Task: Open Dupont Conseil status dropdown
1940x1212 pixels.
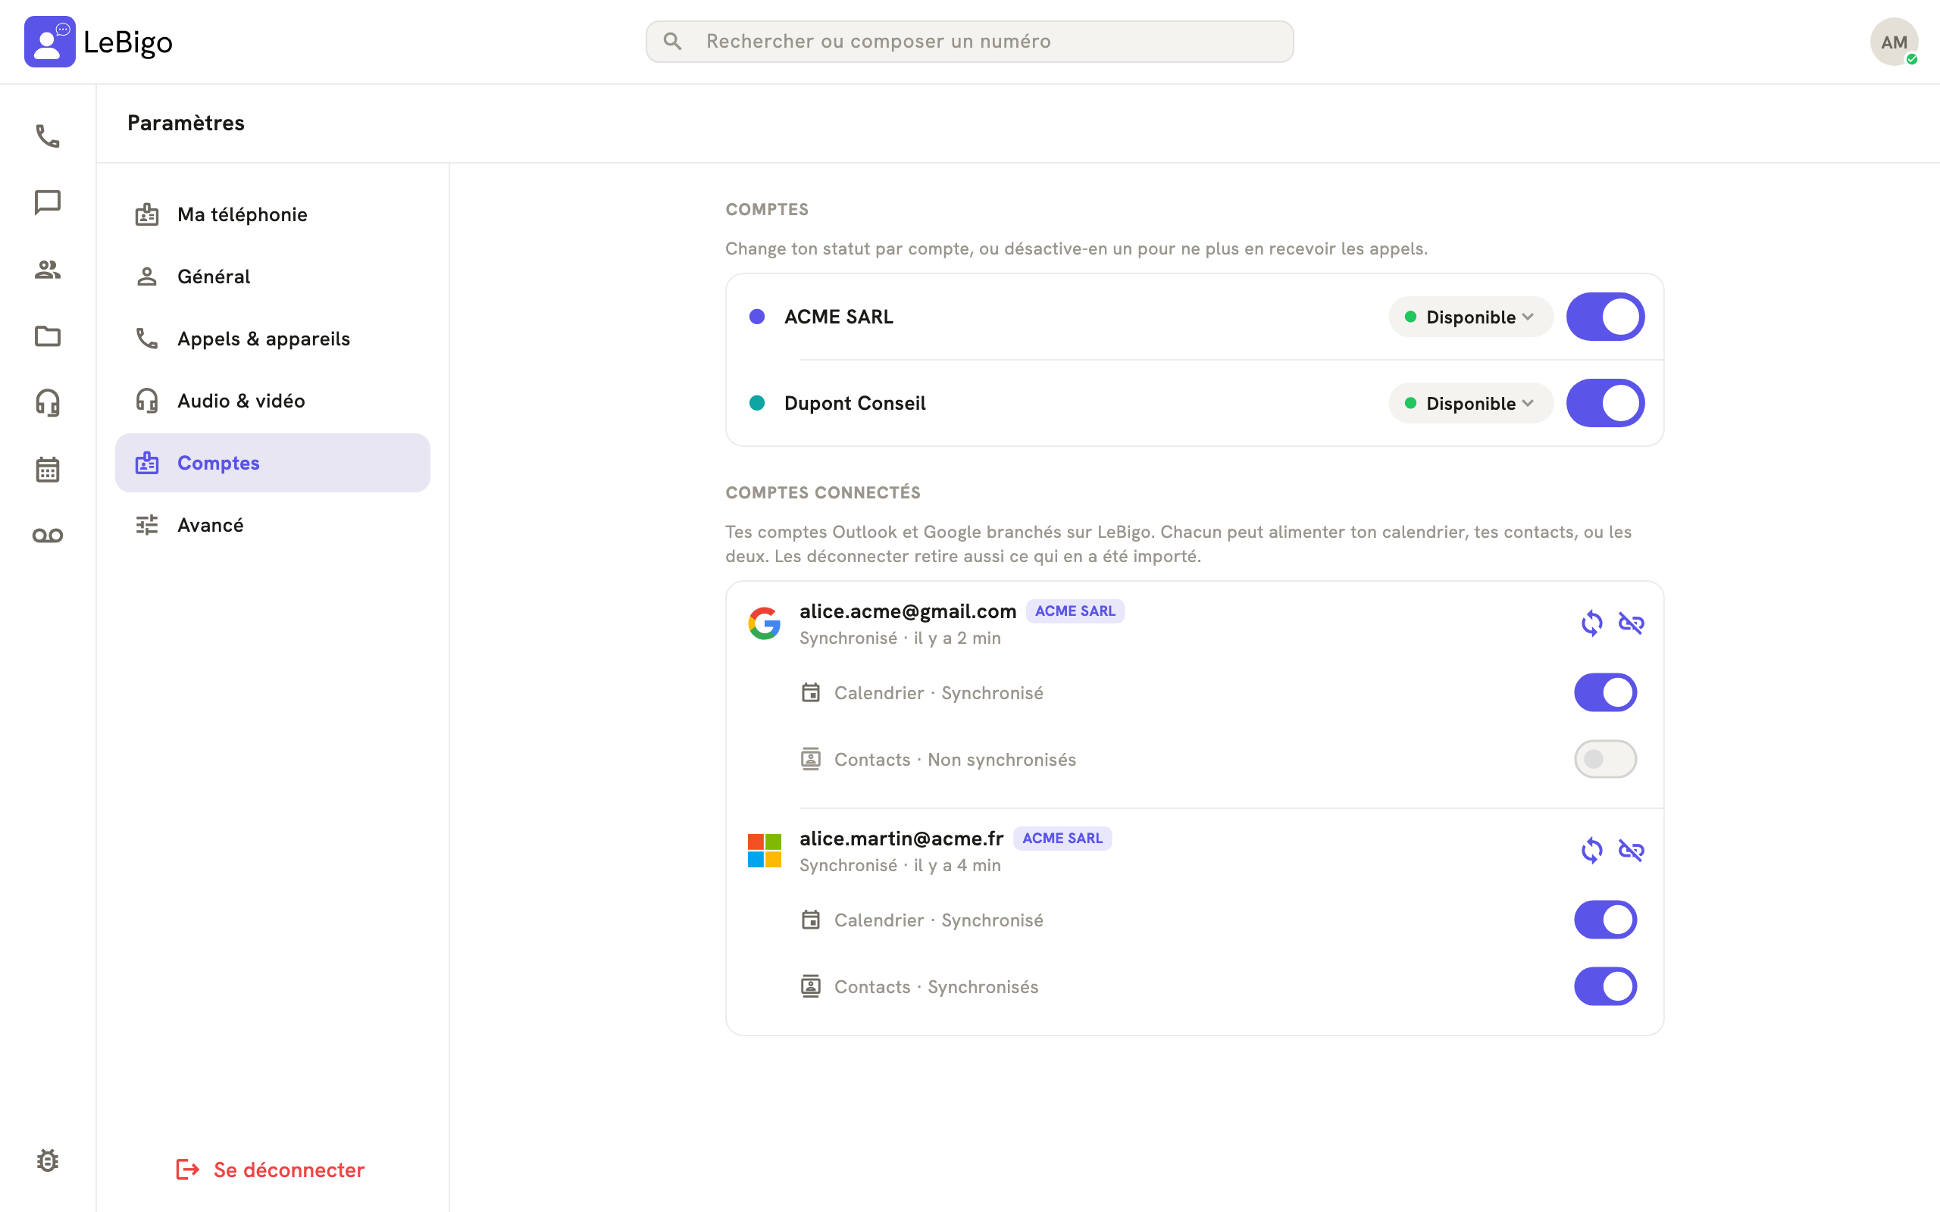Action: [x=1470, y=403]
